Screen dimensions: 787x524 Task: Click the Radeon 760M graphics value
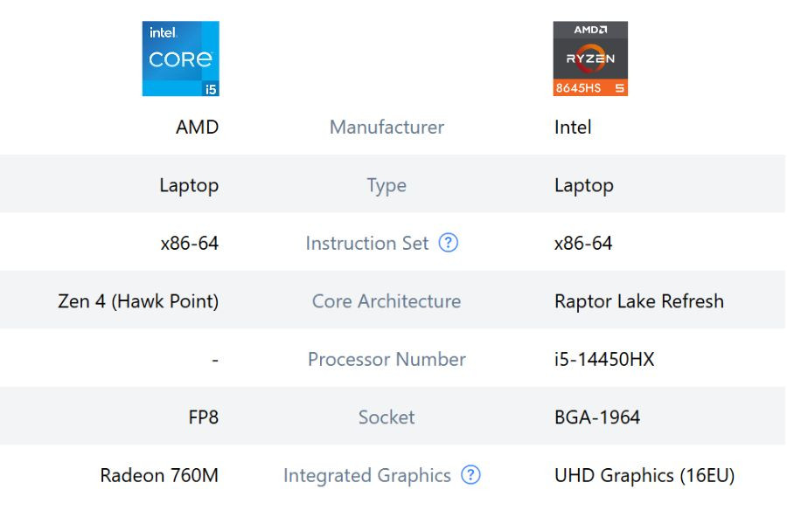pyautogui.click(x=159, y=475)
